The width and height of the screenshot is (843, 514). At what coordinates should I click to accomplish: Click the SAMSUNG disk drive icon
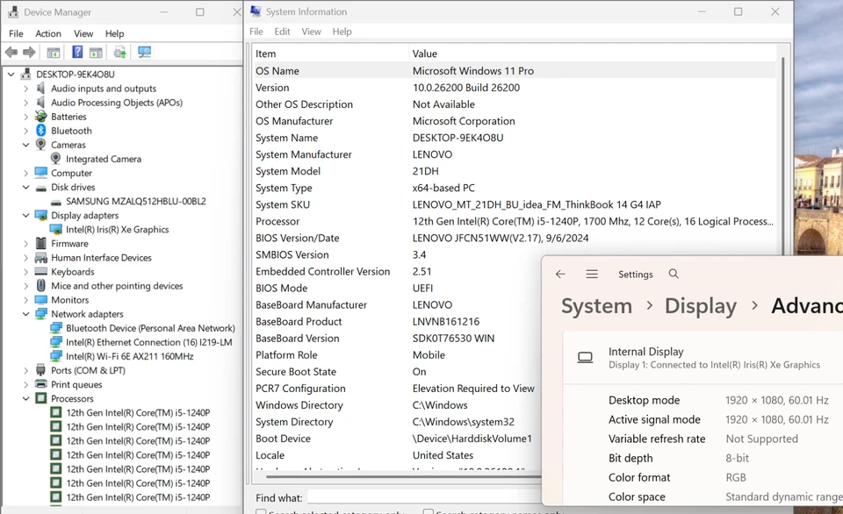coord(55,202)
